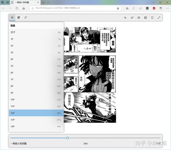
Task: Jump to chapter 11P
Action: tap(36, 106)
